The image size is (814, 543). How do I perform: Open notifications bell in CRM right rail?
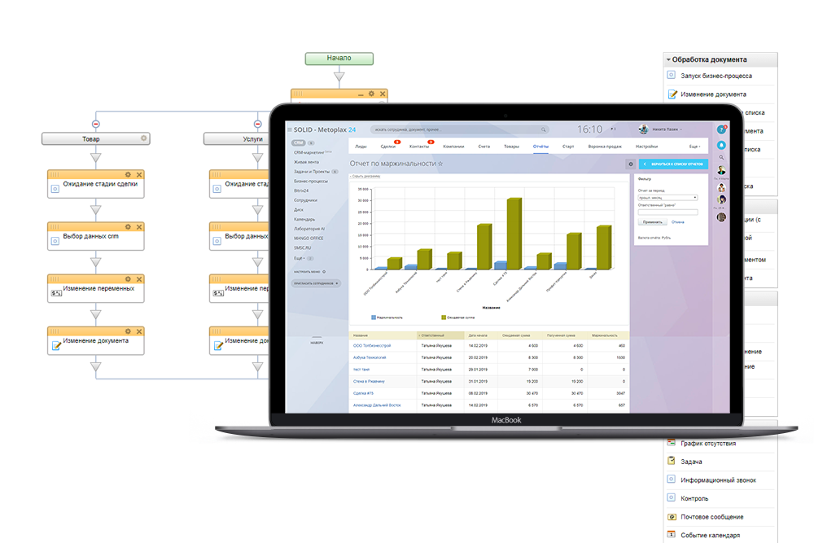(721, 145)
